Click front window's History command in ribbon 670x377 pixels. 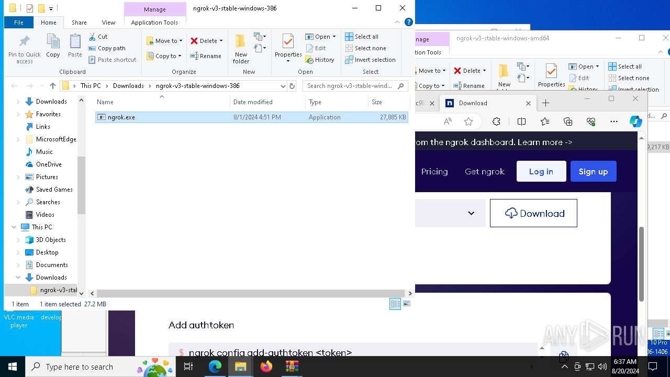tap(320, 60)
